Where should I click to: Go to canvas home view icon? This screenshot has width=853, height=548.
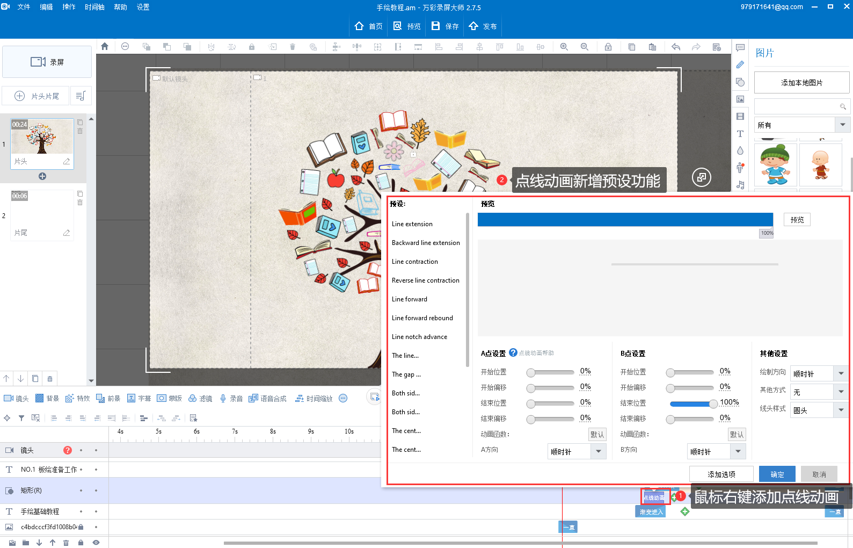pos(105,47)
